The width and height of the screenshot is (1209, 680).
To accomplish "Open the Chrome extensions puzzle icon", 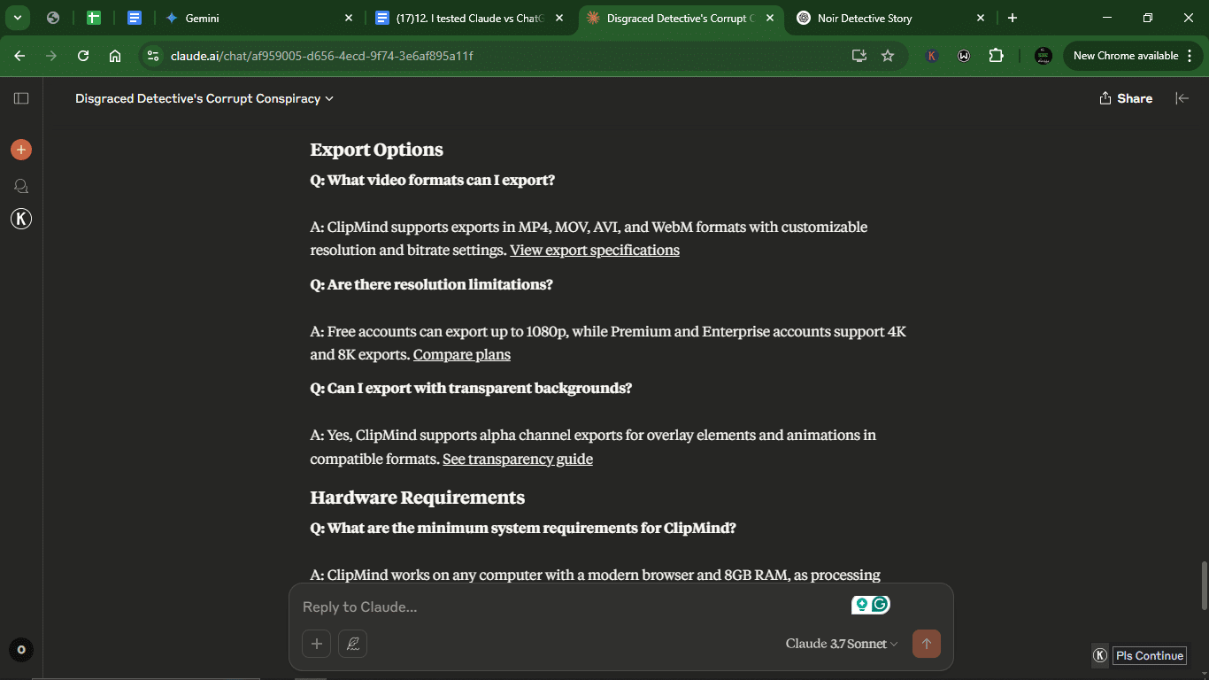I will click(996, 56).
